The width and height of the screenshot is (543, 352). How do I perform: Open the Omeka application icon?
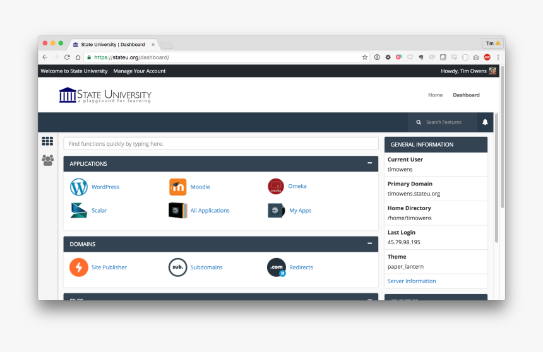coord(276,186)
